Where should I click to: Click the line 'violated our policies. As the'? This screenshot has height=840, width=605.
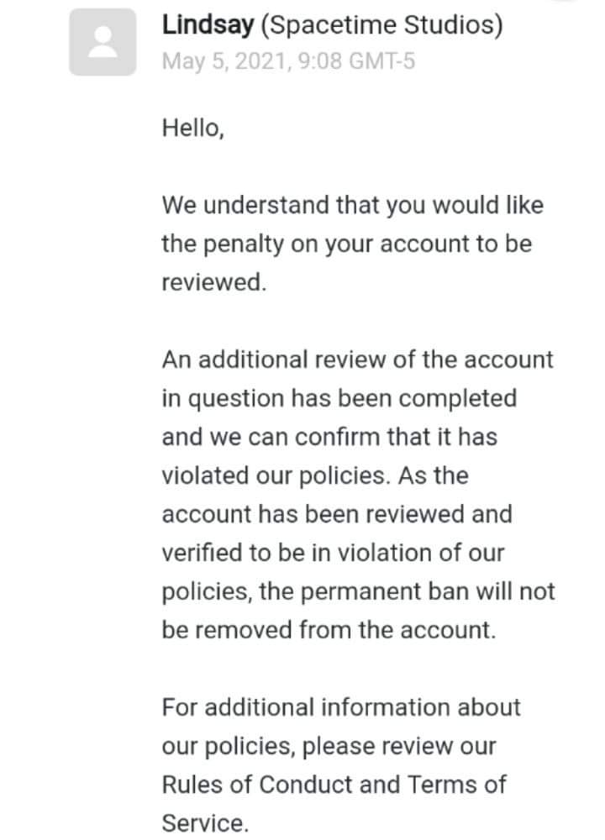pos(315,475)
